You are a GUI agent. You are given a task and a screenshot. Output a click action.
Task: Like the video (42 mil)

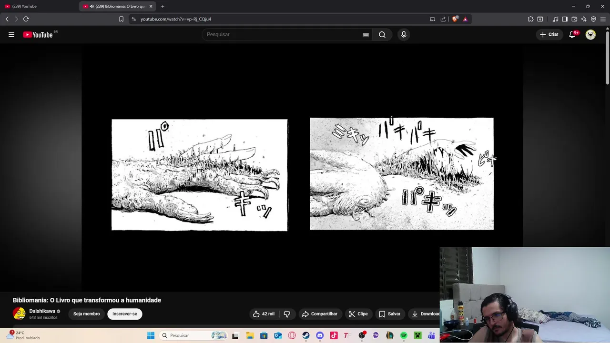point(264,314)
